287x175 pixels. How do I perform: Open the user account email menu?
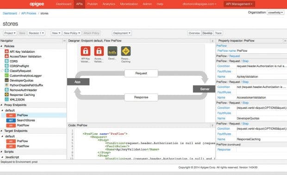point(199,4)
